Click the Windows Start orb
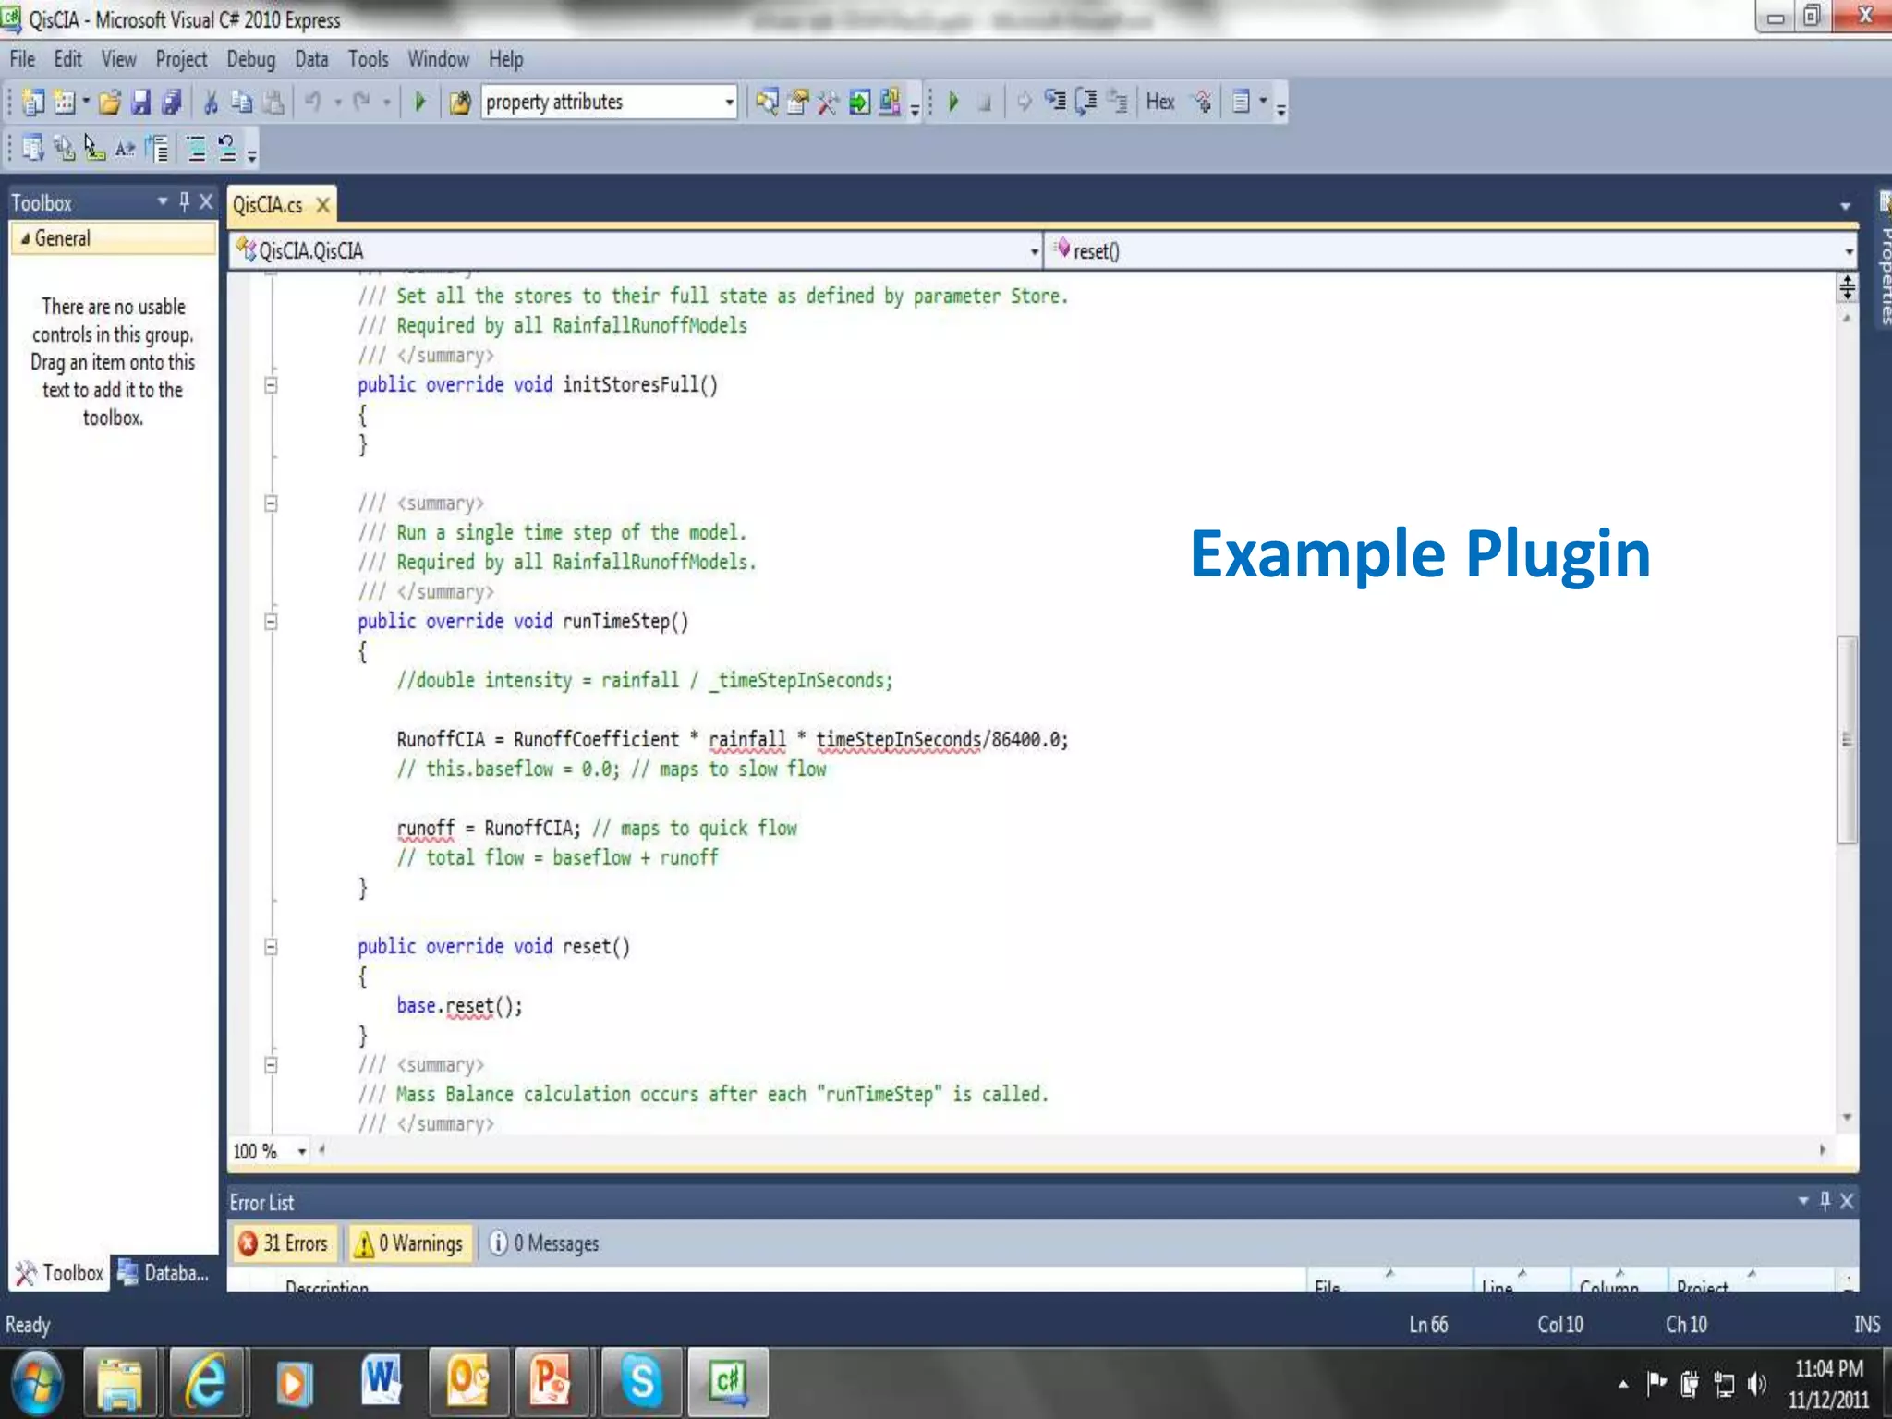 pos(37,1383)
